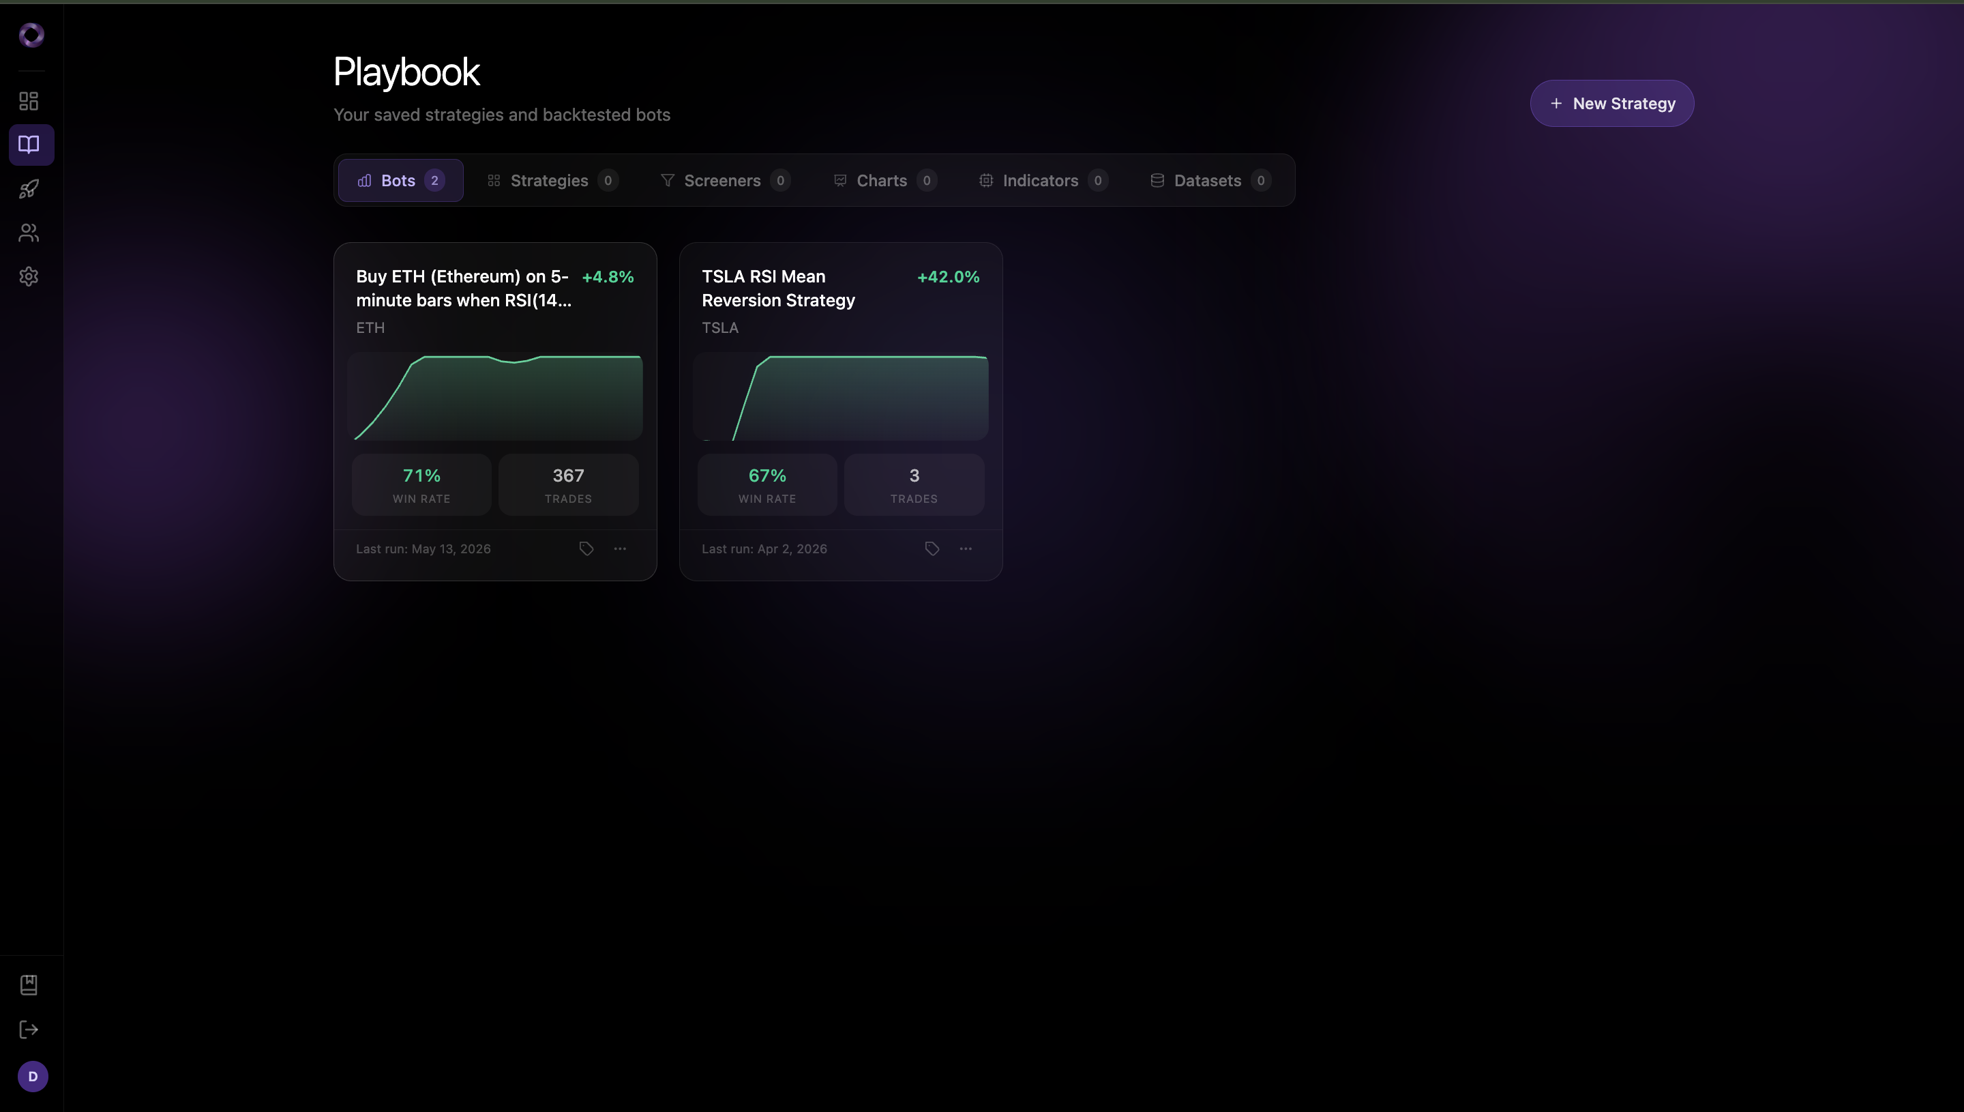Open the Buy ETH (Ethereum) bot title
The height and width of the screenshot is (1112, 1964).
[463, 288]
